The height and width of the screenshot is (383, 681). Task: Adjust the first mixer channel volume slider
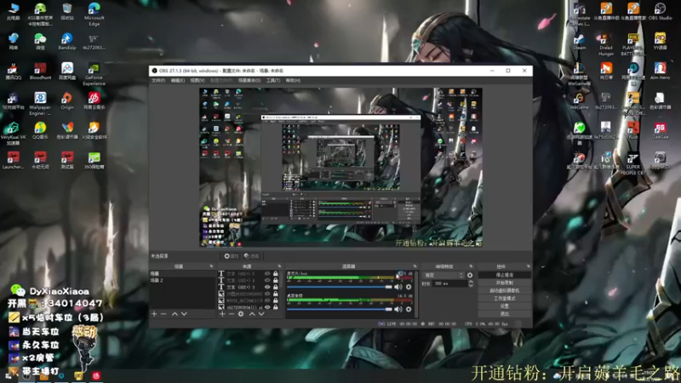(x=339, y=287)
